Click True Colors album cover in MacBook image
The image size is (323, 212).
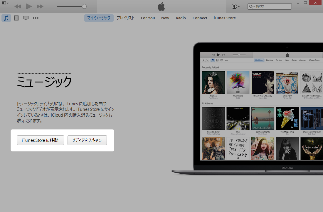click(238, 83)
